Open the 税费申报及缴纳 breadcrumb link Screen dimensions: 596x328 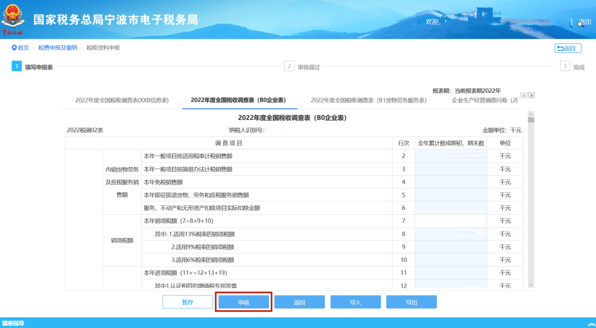(x=58, y=48)
